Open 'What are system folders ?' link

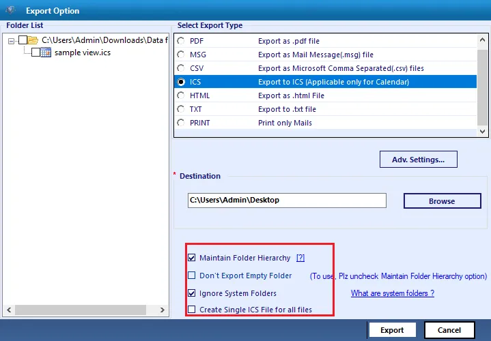pos(393,293)
